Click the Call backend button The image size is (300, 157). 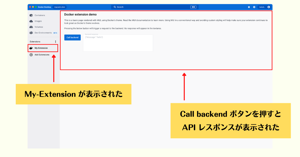[x=72, y=37]
